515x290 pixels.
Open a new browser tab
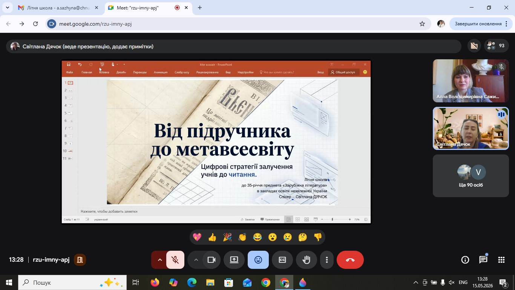coord(200,8)
